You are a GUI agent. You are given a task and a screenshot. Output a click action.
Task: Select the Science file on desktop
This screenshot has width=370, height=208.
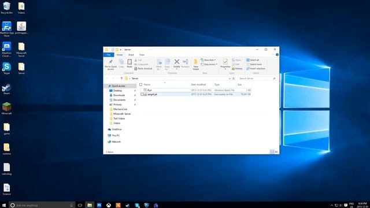(x=6, y=190)
